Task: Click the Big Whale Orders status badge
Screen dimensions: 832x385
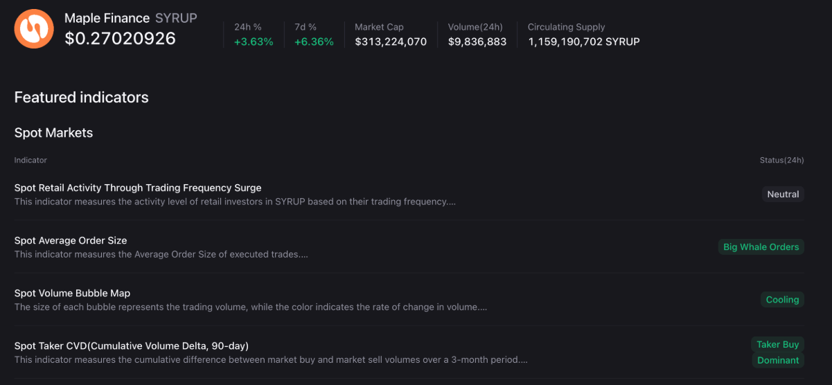Action: click(761, 247)
